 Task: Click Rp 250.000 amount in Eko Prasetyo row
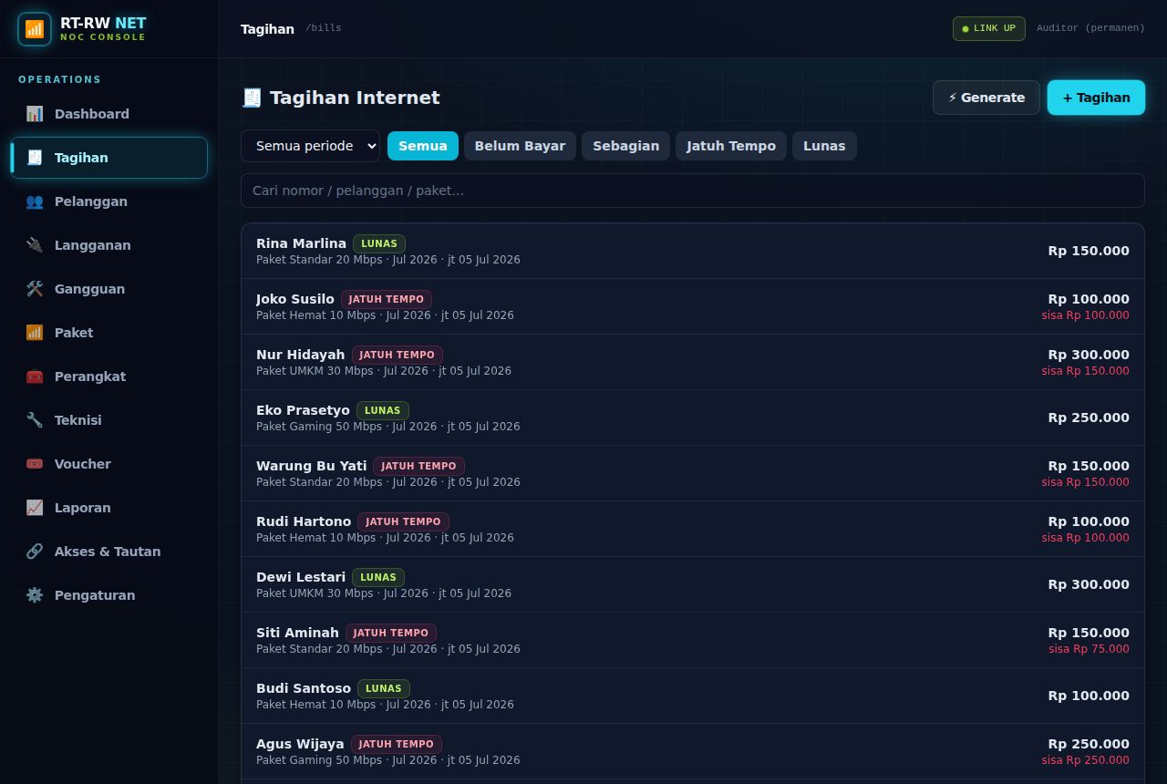(1089, 418)
